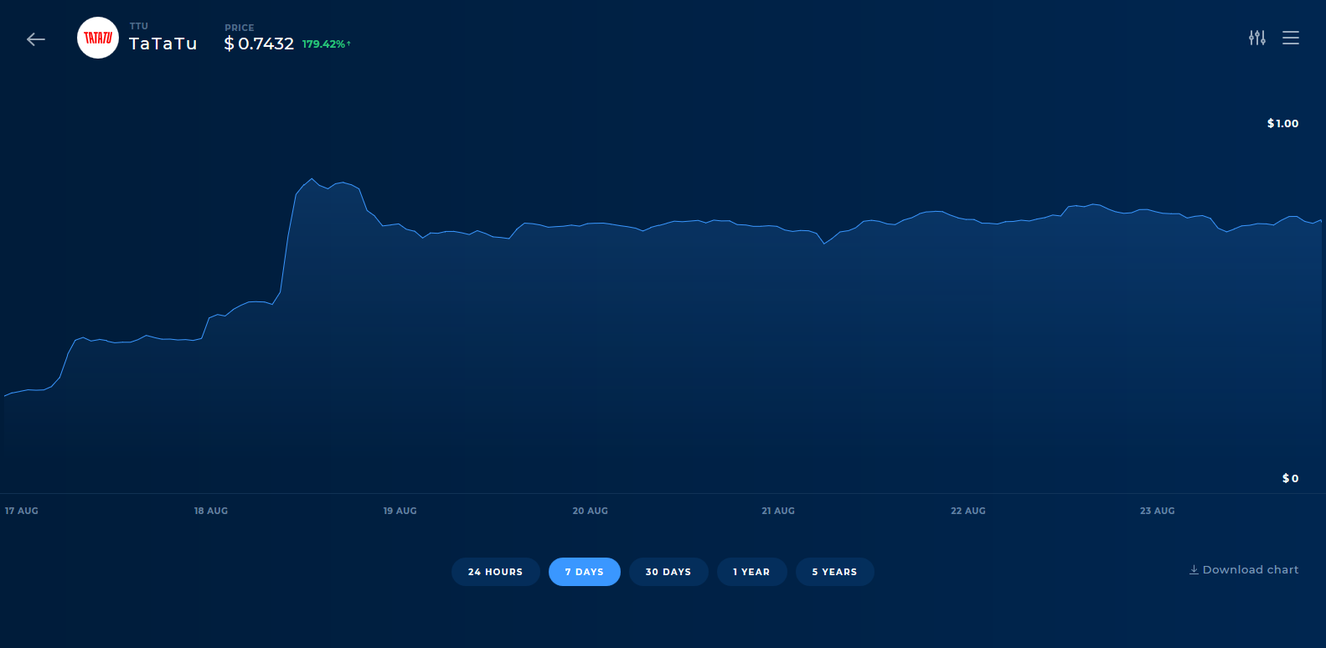Select the 7 DAYS range
Image resolution: width=1326 pixels, height=648 pixels.
click(585, 572)
